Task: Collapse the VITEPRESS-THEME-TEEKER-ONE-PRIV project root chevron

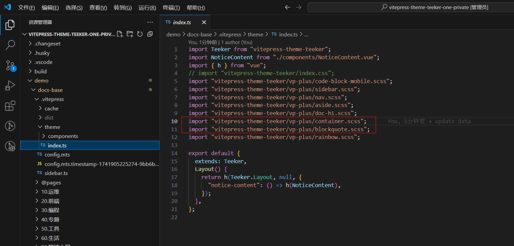Action: click(x=25, y=34)
